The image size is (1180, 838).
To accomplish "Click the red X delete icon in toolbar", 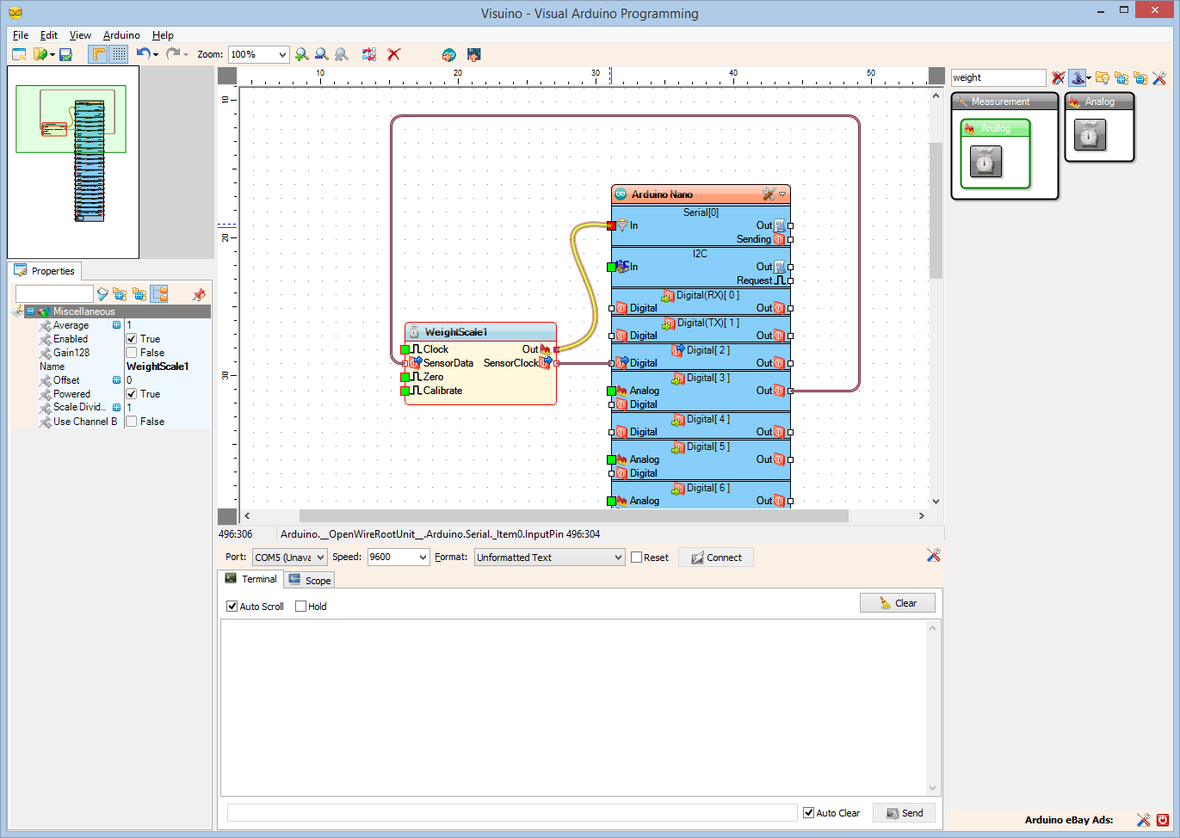I will point(393,54).
